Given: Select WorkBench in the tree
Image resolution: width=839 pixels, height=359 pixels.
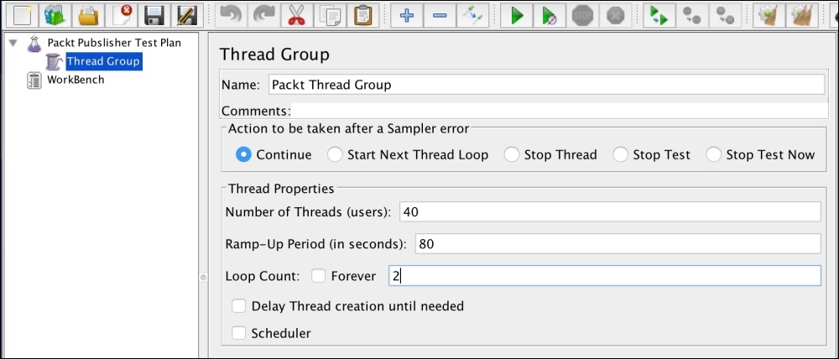Looking at the screenshot, I should pyautogui.click(x=76, y=80).
